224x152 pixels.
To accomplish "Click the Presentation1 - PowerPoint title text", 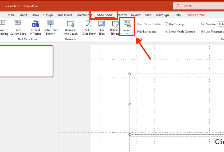I will point(21,6).
